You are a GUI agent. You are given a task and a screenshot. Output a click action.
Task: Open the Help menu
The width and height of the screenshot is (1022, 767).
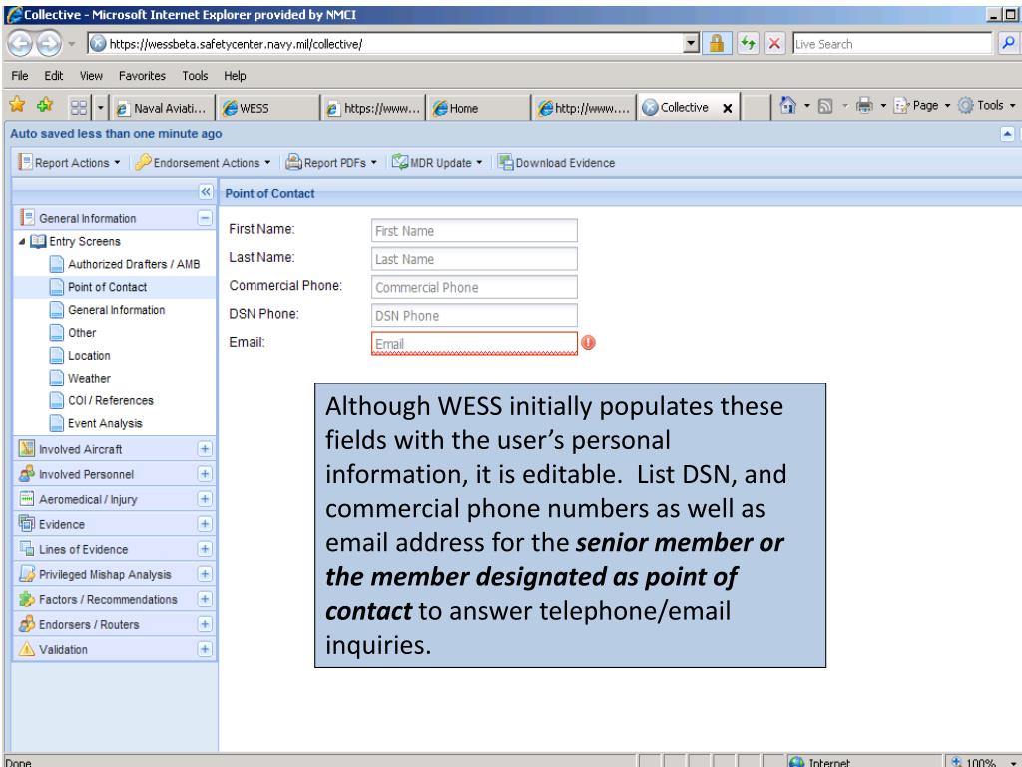pos(235,76)
